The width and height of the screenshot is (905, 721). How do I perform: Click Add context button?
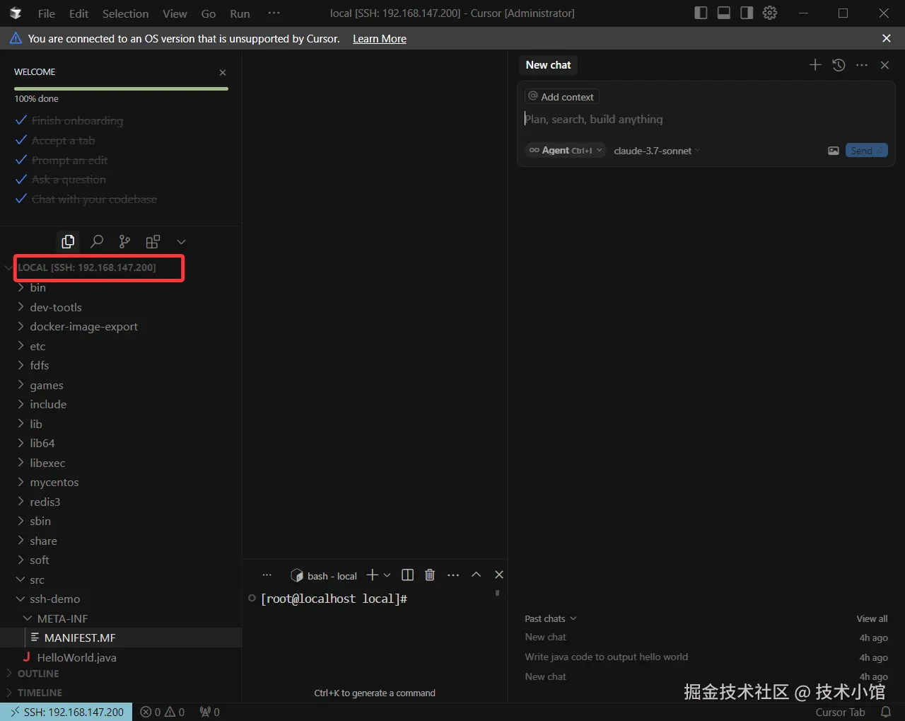pos(562,97)
